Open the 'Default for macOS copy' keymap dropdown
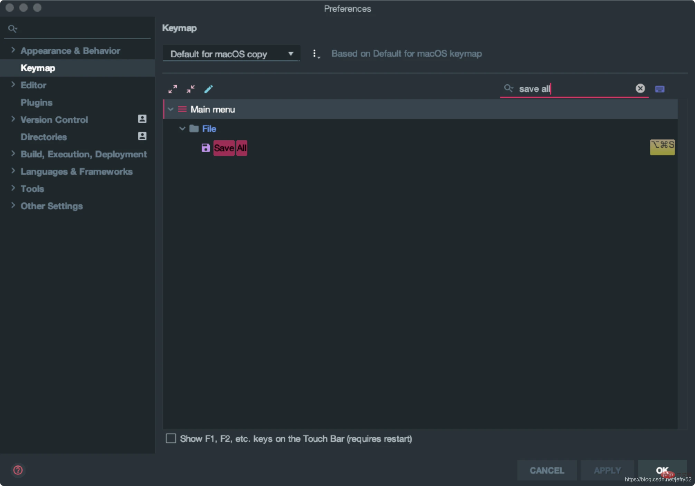 click(x=231, y=54)
